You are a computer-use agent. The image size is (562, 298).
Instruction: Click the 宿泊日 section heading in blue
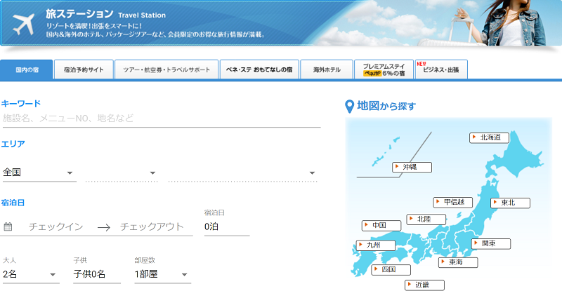[13, 203]
